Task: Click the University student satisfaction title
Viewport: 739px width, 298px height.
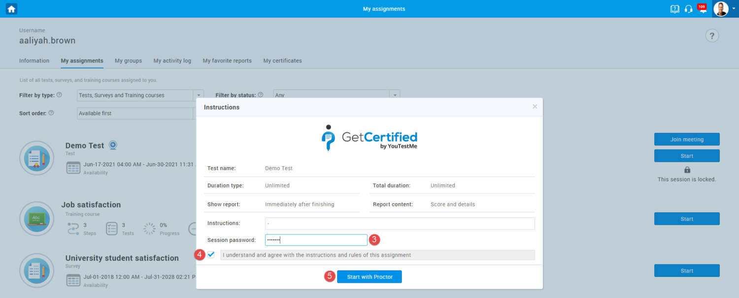Action: tap(122, 258)
